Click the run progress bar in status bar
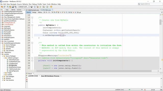The image size is (163, 91). tap(132, 89)
